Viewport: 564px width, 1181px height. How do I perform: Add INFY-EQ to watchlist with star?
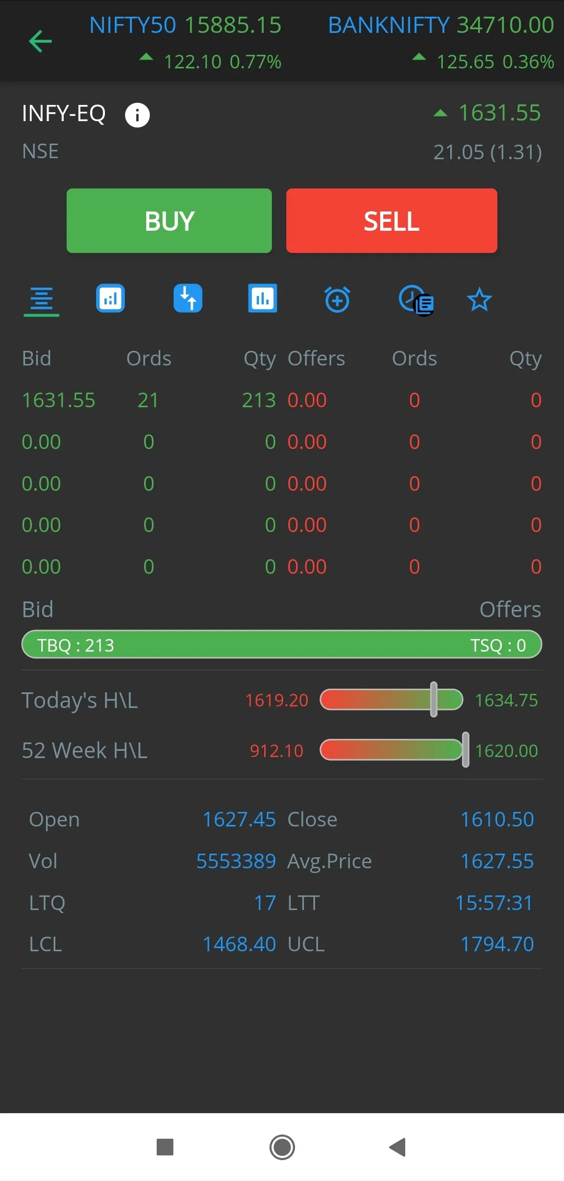point(479,300)
